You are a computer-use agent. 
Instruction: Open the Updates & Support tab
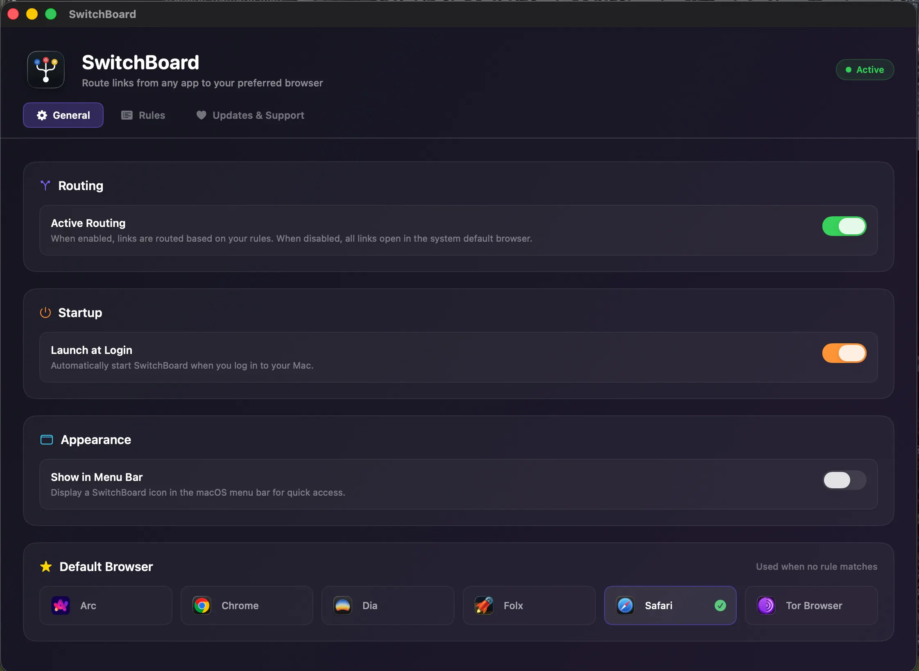[x=250, y=115]
